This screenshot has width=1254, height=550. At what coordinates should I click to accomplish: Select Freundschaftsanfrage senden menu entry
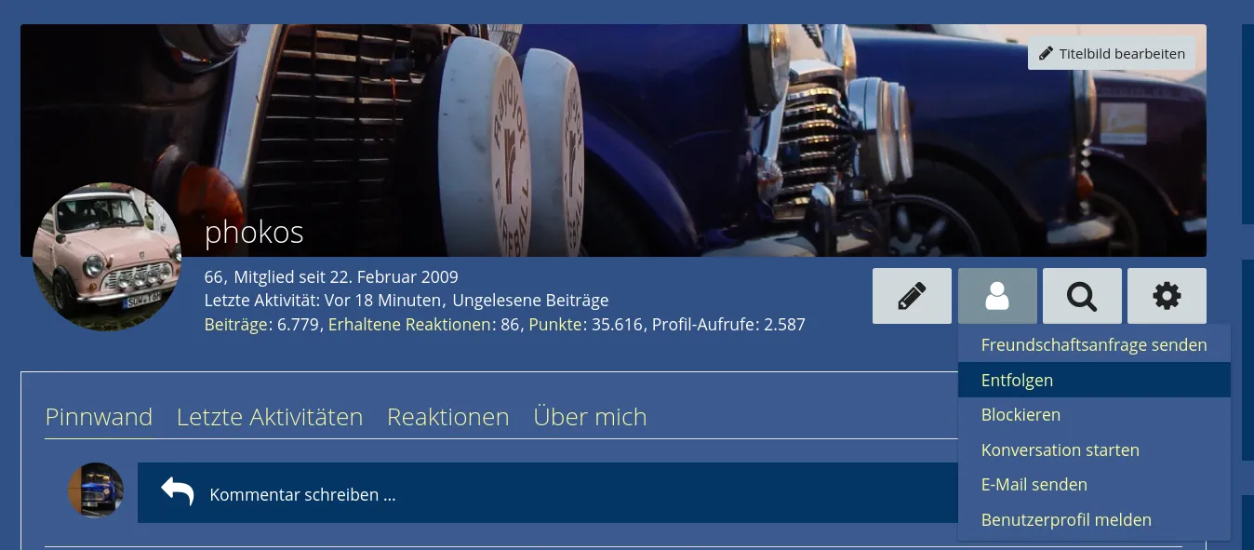pyautogui.click(x=1094, y=345)
